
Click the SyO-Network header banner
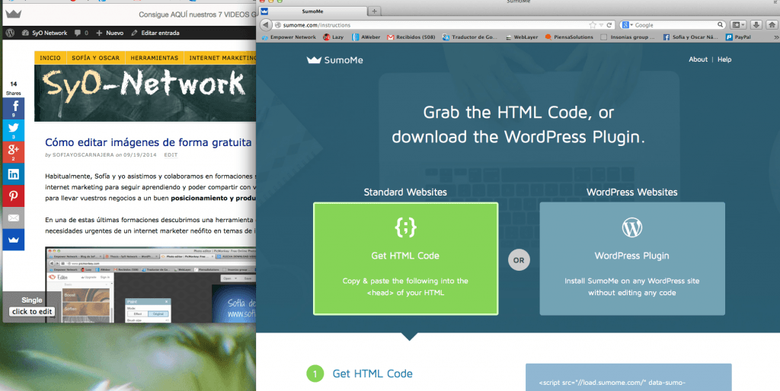tap(145, 93)
